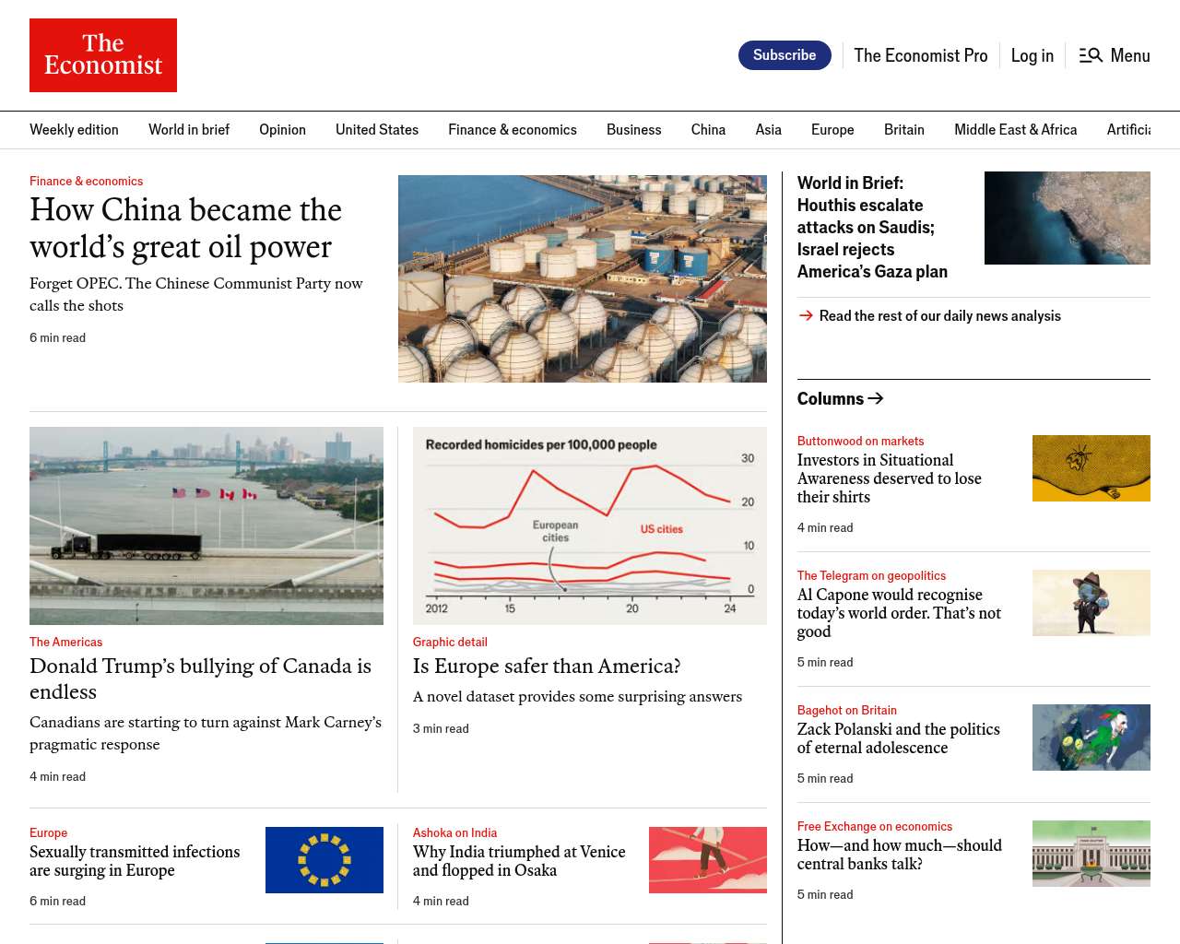1180x944 pixels.
Task: Open Britain section
Action: click(x=904, y=130)
